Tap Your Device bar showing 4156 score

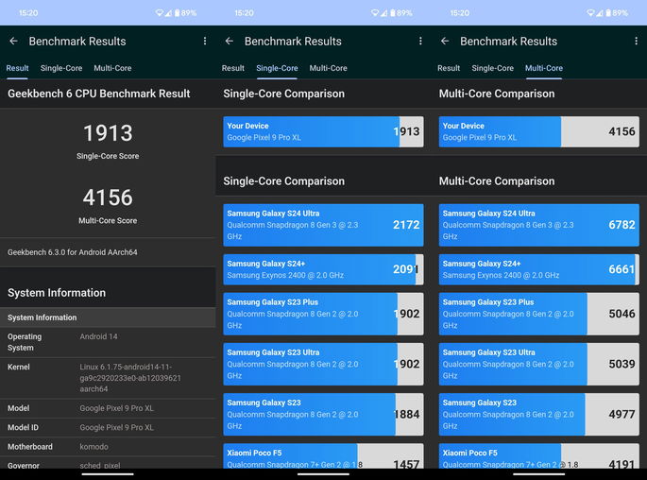click(x=538, y=131)
